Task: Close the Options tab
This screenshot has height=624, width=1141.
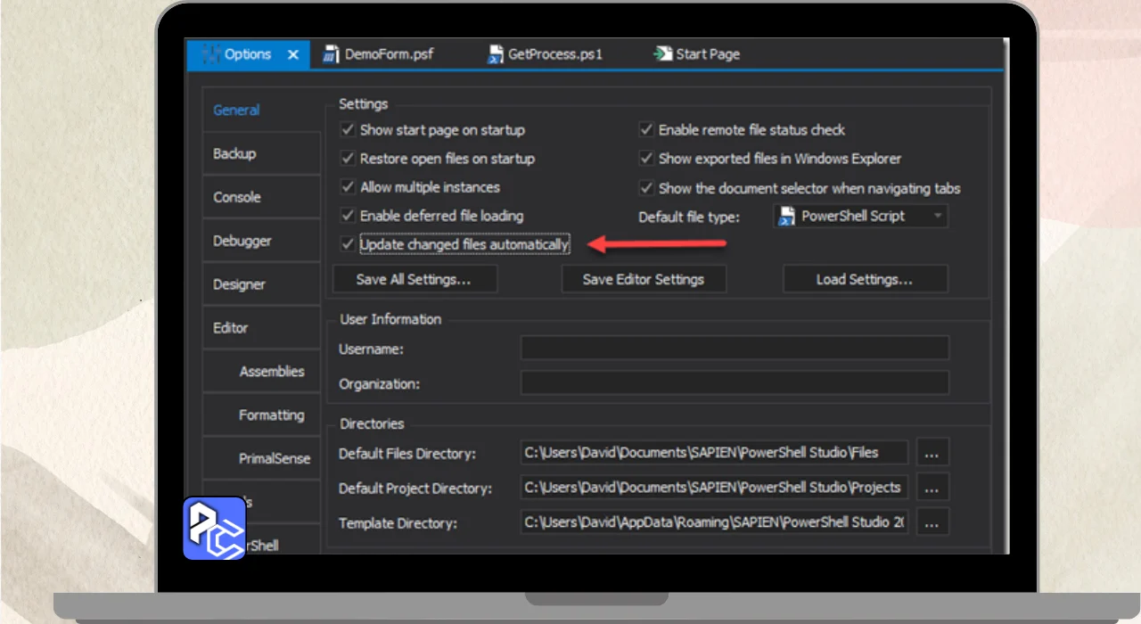Action: [293, 54]
